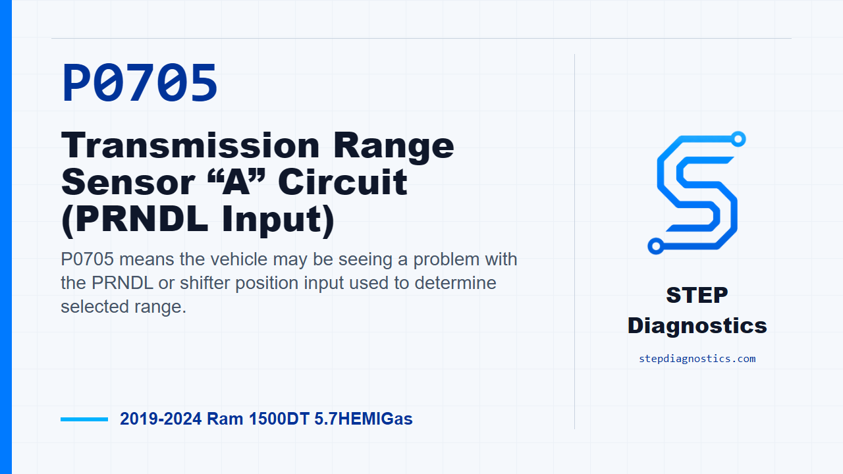Click the 'STEP' brand name word
Viewport: 843px width, 474px height.
(697, 295)
